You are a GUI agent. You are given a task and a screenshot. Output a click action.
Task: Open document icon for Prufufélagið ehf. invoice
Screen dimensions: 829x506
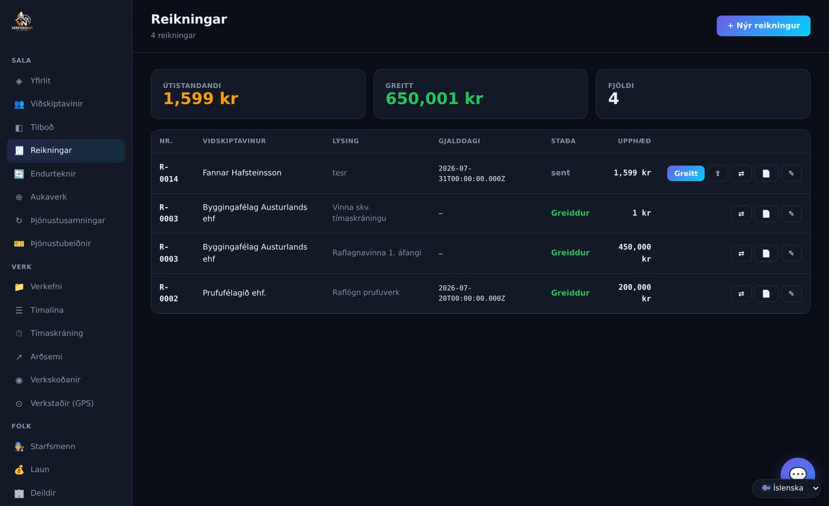point(766,294)
